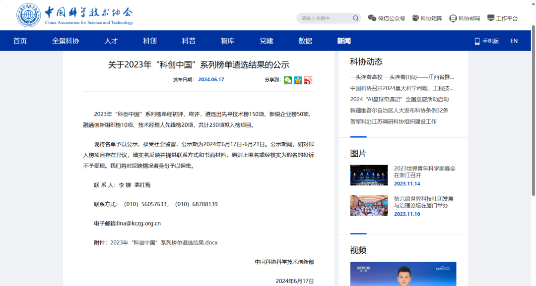Viewport: 536px width, 286px height.
Task: Share via the QQ Zone star icon
Action: [x=298, y=80]
